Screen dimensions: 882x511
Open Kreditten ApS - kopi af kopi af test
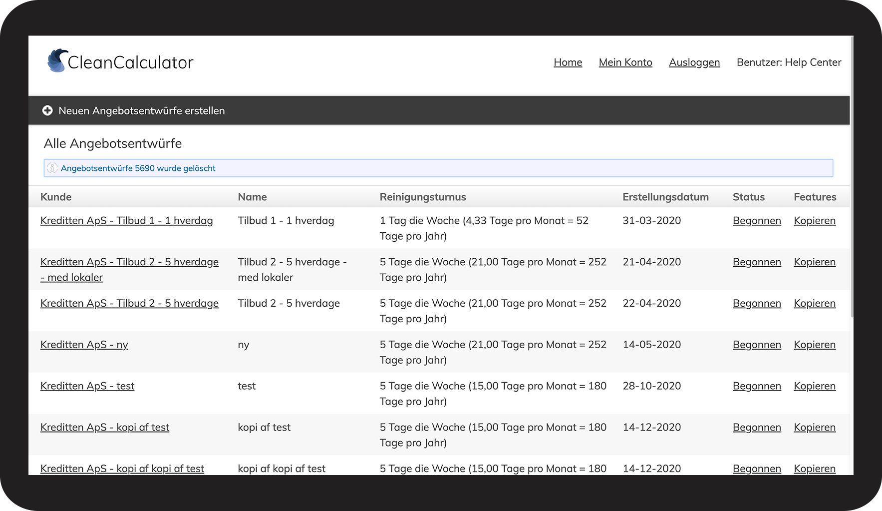tap(122, 469)
